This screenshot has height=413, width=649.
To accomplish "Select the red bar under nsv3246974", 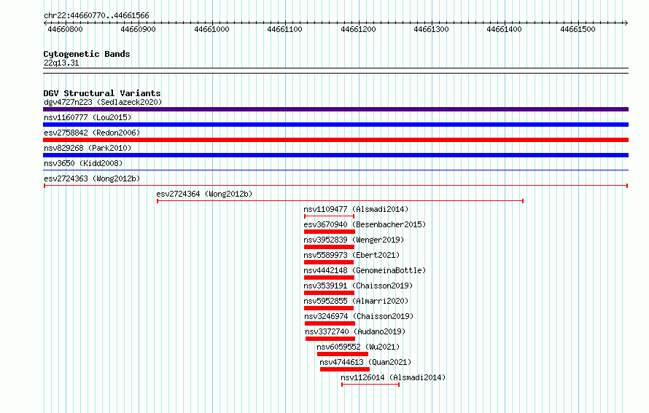I will coord(330,323).
